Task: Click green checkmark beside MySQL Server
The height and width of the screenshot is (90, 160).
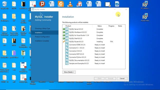Action: coord(64,29)
